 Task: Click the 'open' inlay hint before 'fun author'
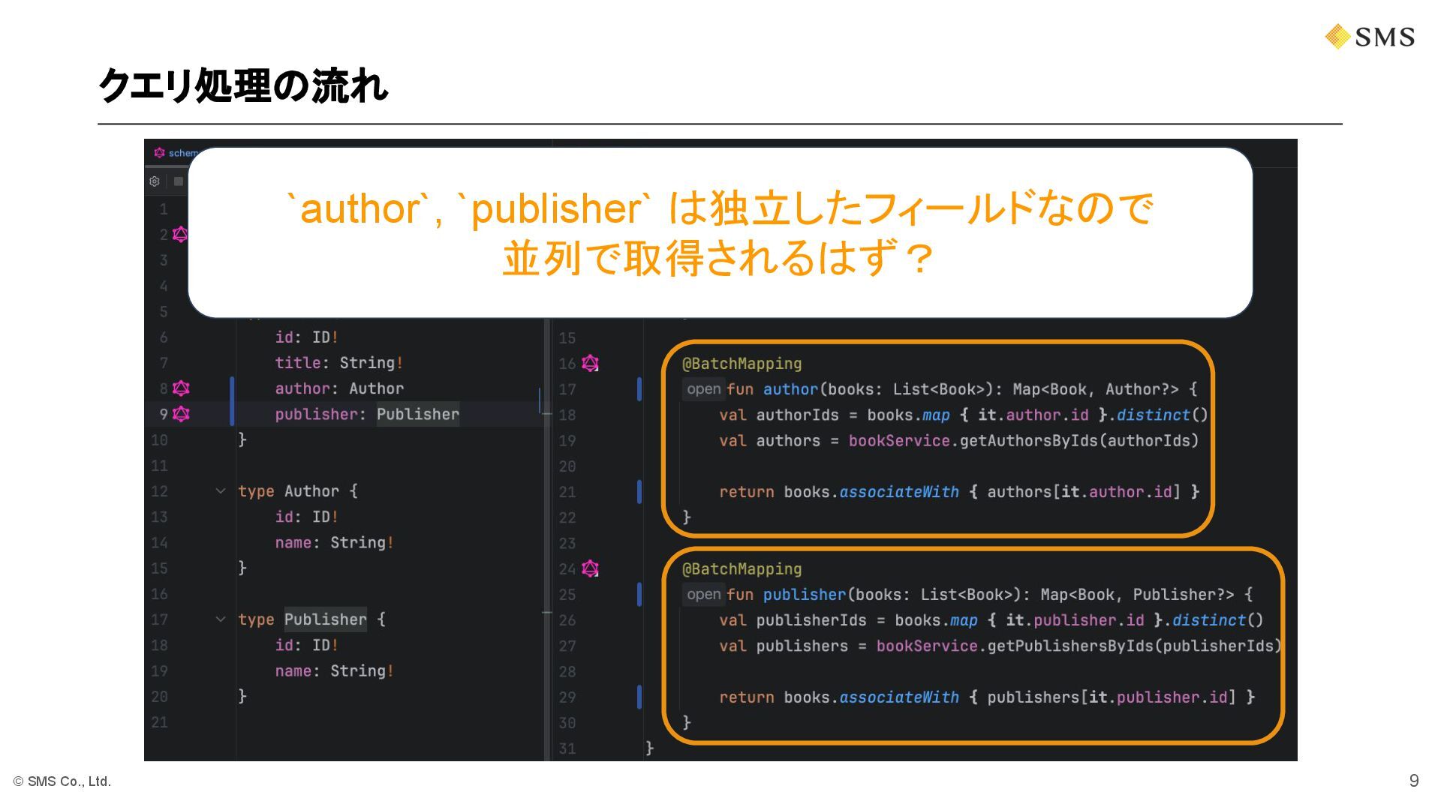[703, 389]
